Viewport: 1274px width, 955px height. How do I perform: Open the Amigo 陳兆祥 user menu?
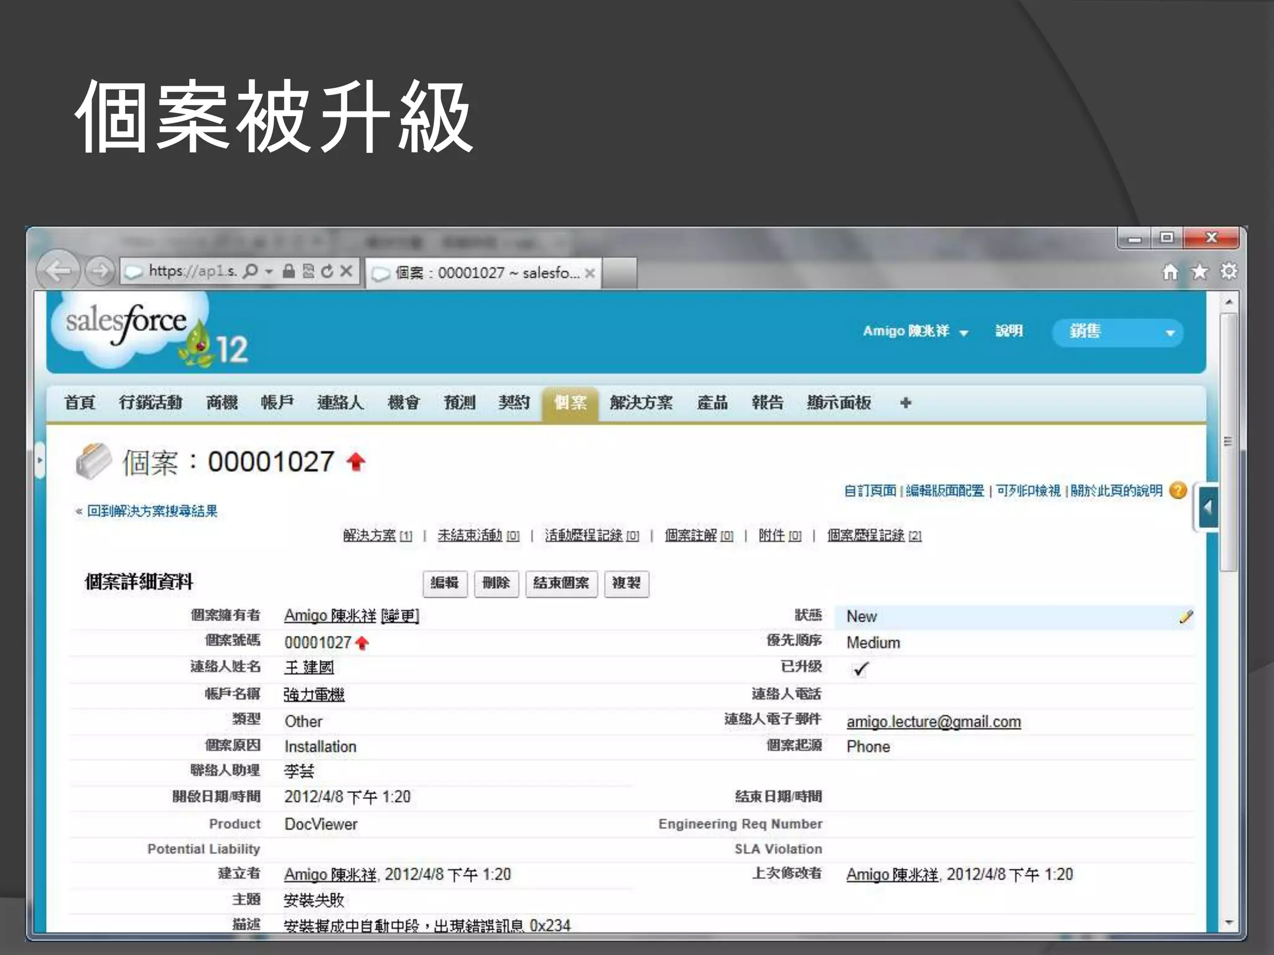pos(915,331)
